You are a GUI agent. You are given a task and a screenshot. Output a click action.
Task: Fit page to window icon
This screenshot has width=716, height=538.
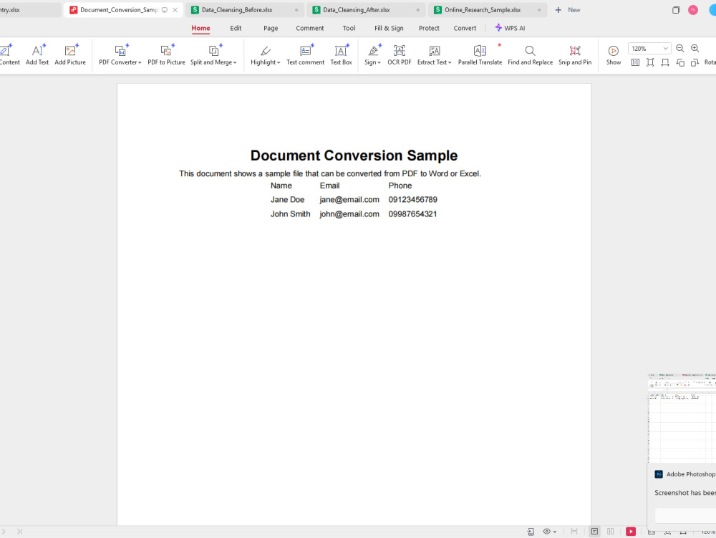click(650, 62)
